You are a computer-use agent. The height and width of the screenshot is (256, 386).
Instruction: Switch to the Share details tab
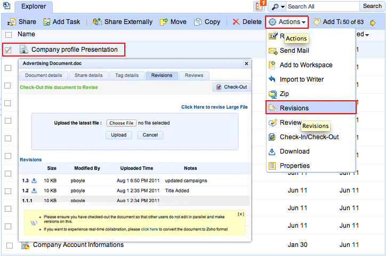click(89, 76)
